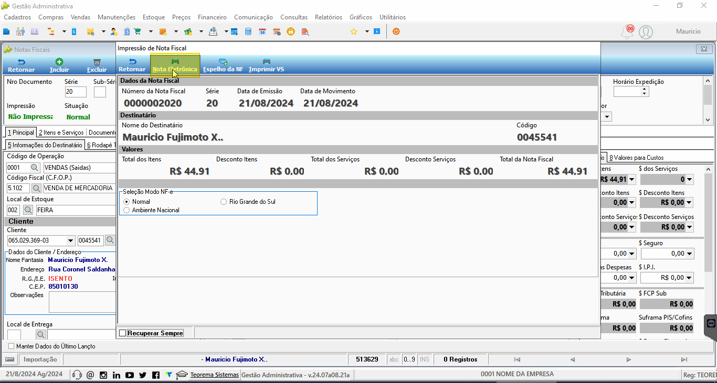Open the Espelho da NF preview
717x383 pixels.
[223, 65]
